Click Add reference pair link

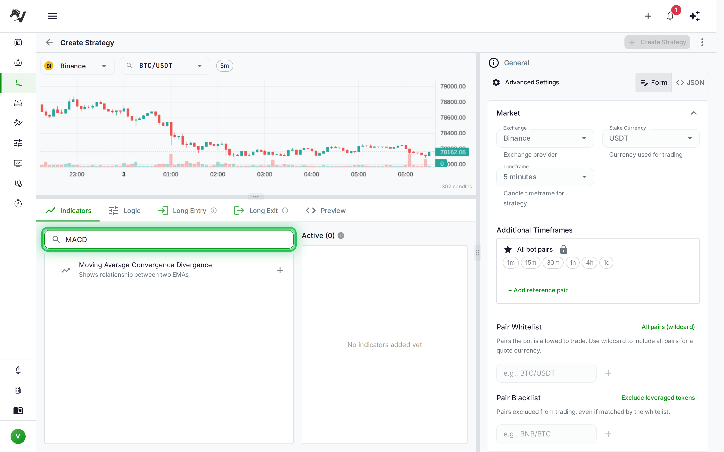(x=538, y=290)
